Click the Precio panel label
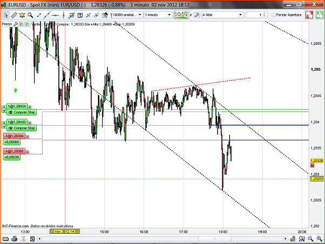 (x=7, y=24)
